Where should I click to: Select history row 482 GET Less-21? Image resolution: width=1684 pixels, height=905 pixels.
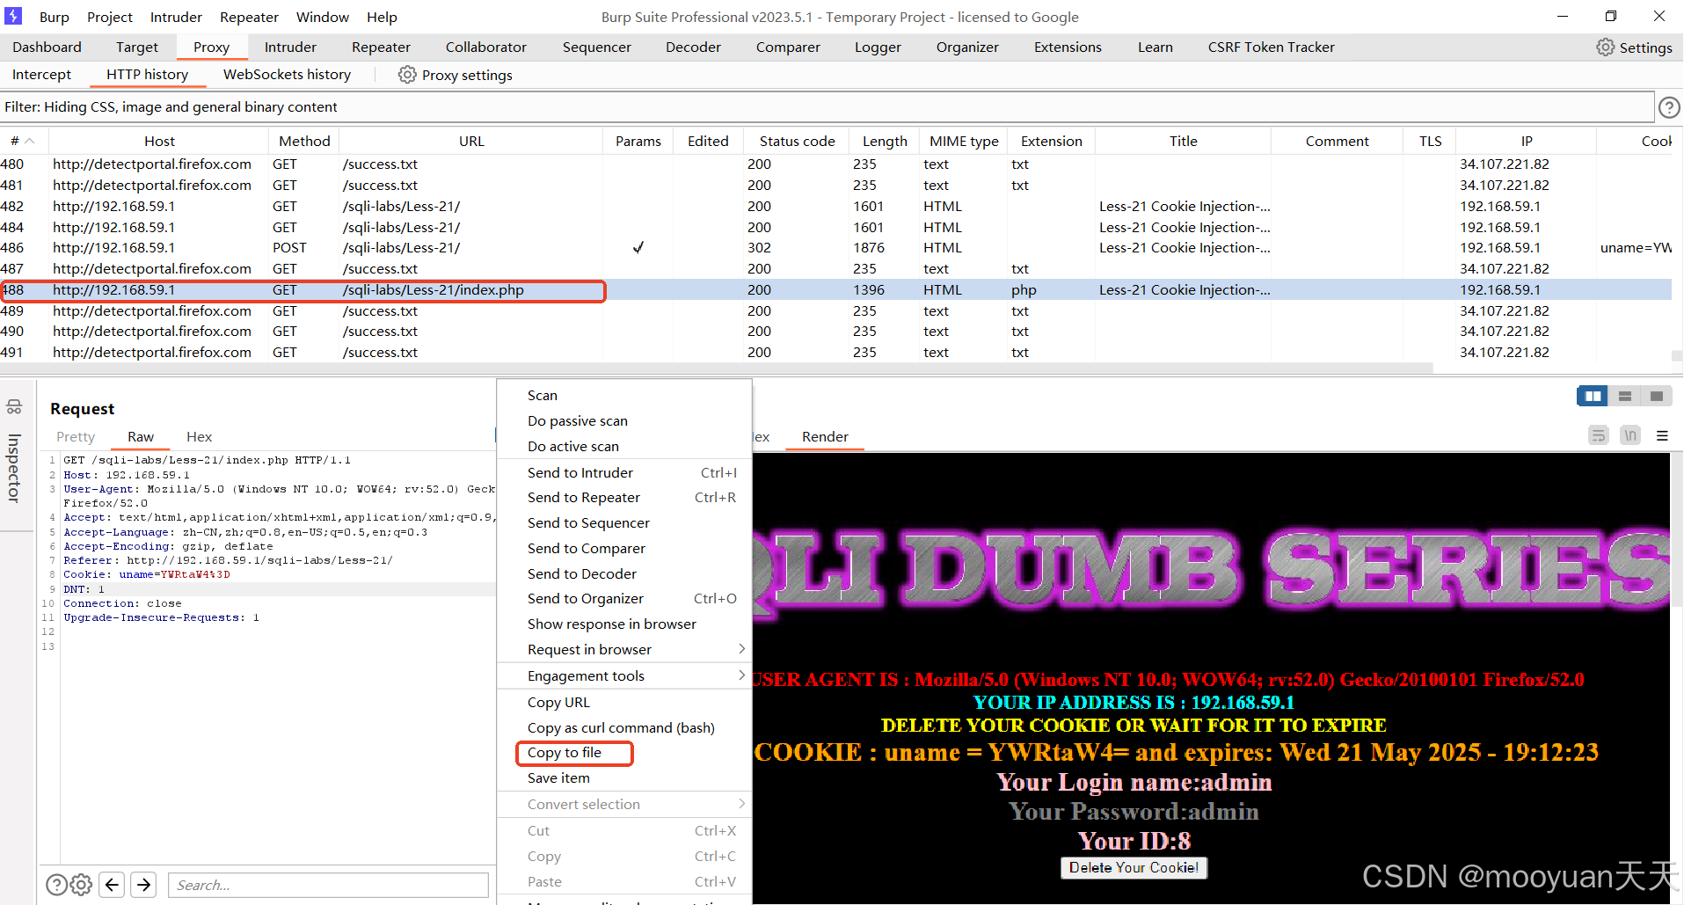(x=835, y=206)
